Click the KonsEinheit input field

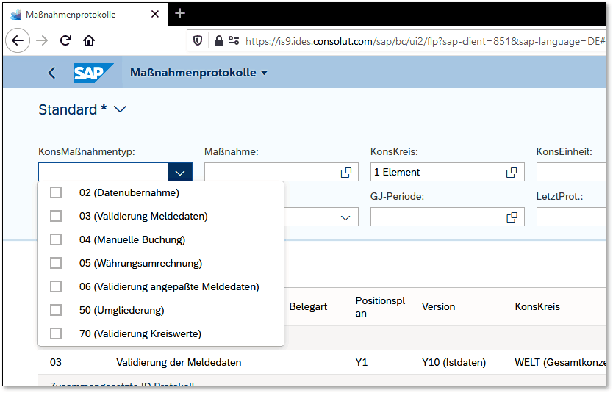tap(572, 173)
